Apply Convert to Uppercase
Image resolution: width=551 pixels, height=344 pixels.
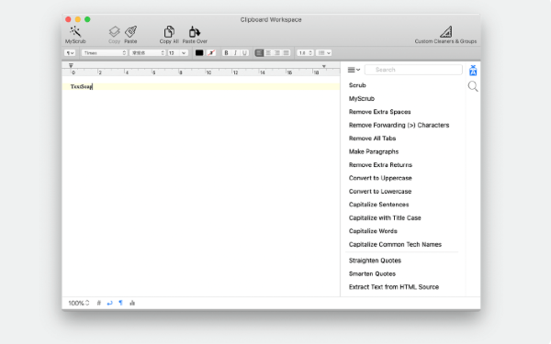tap(380, 178)
